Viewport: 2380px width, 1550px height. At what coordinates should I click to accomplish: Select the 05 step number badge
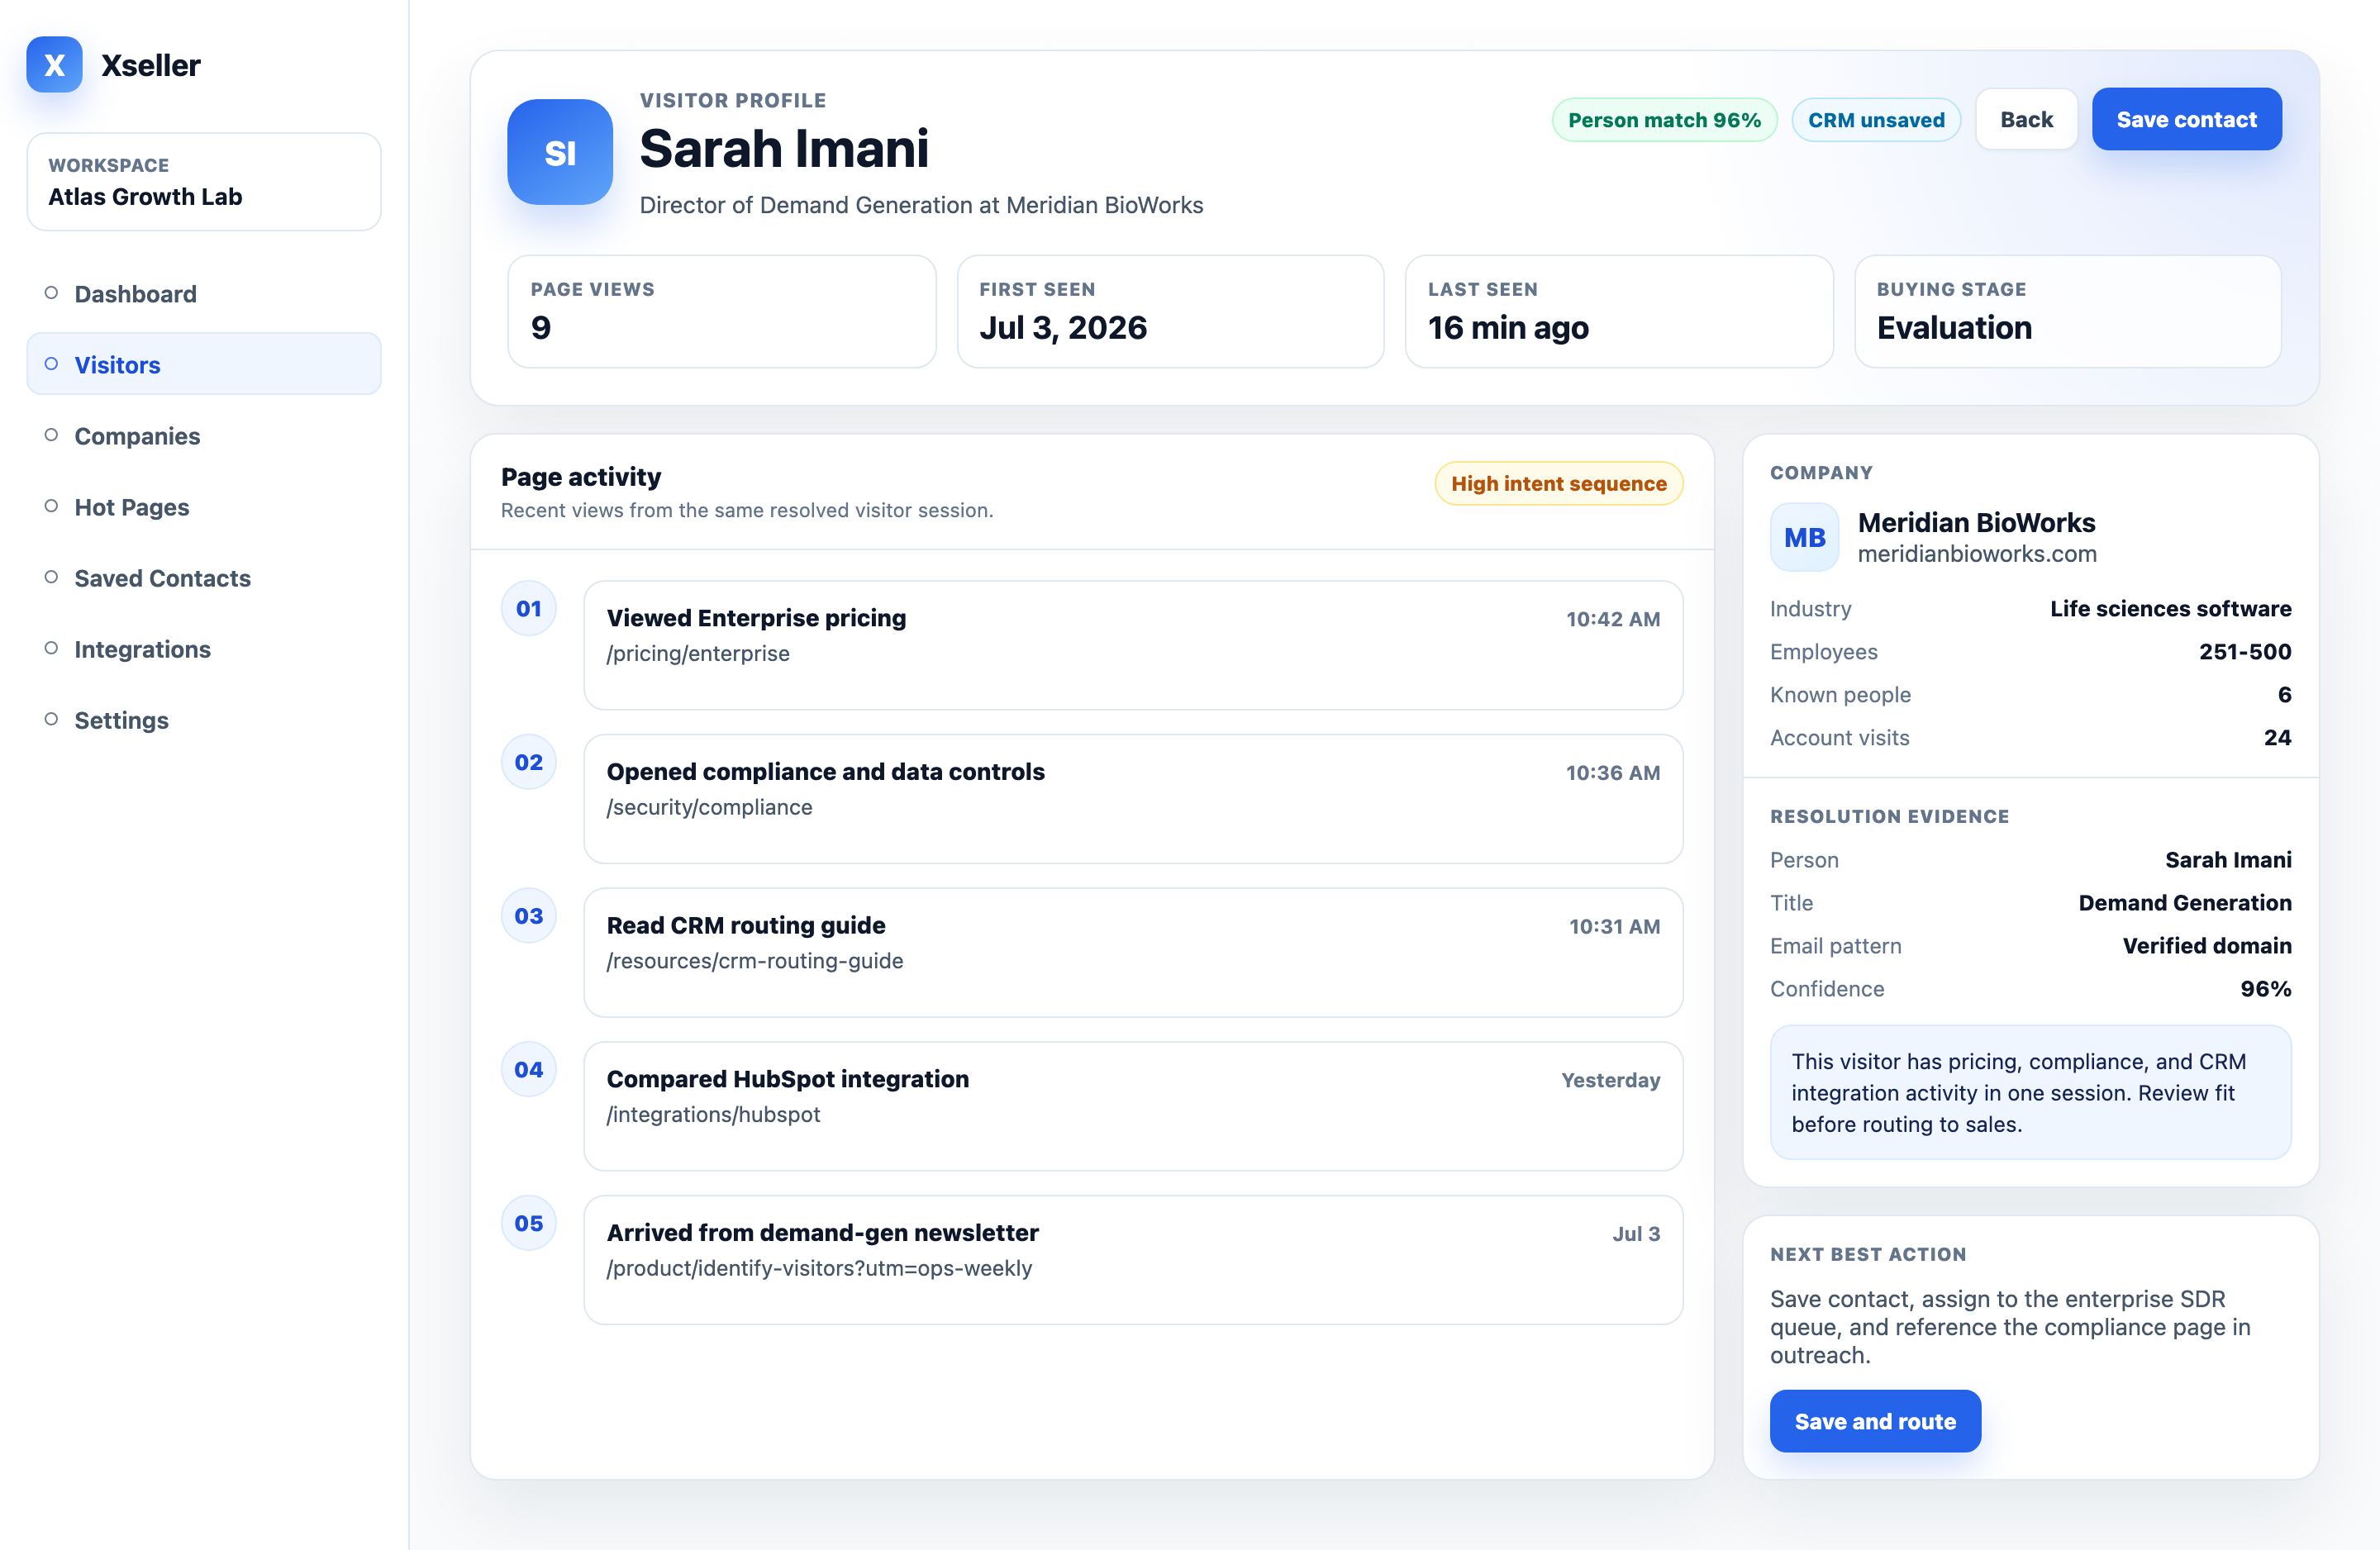[x=529, y=1223]
